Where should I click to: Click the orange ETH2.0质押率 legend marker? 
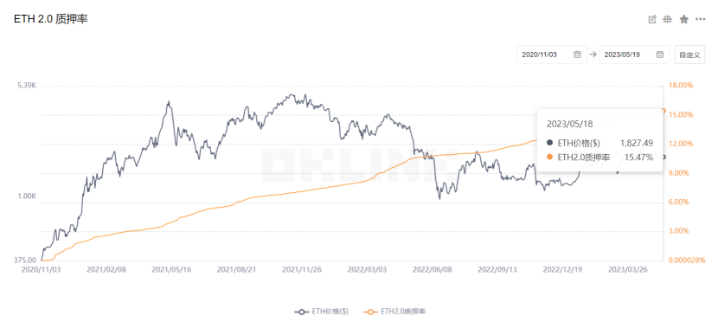369,312
